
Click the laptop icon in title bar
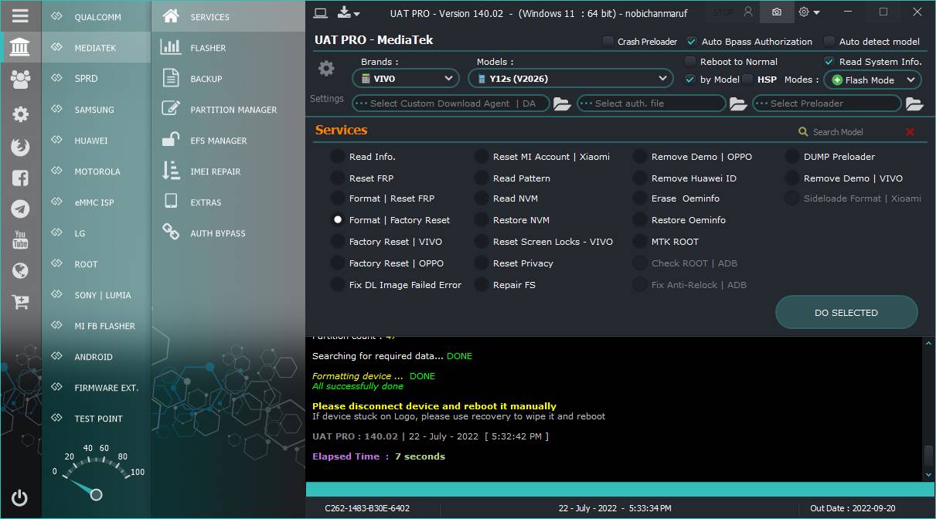[321, 12]
